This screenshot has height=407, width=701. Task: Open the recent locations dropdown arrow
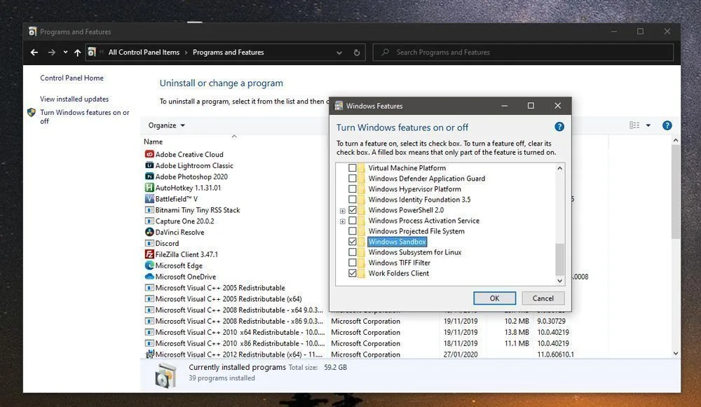coord(65,53)
